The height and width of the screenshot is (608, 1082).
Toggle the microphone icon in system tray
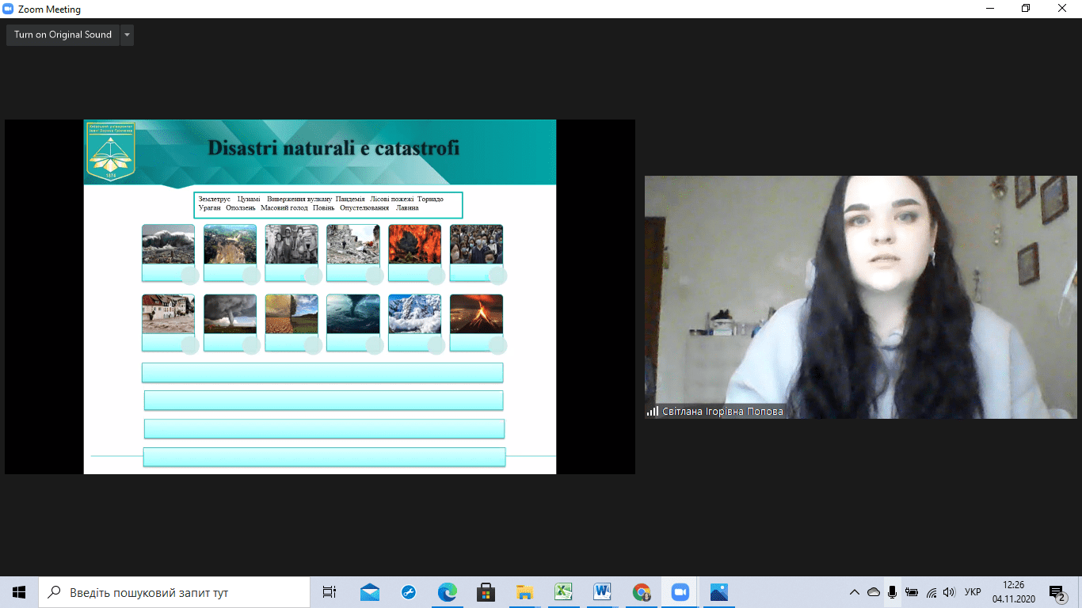[892, 592]
